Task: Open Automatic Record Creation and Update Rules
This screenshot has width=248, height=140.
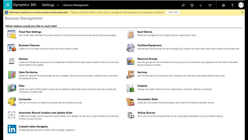Action: point(45,113)
